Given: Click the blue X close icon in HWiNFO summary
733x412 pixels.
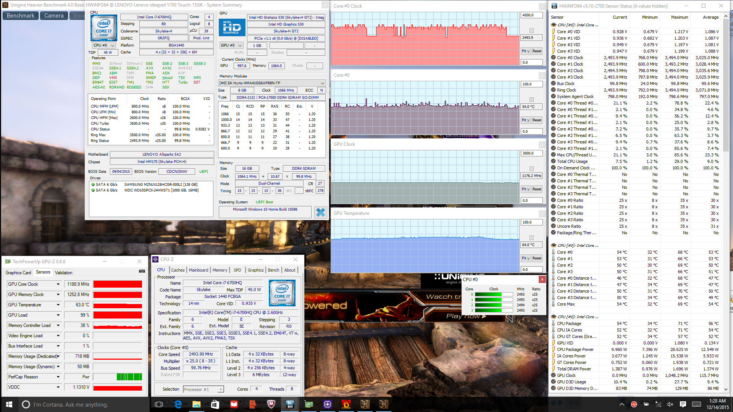Looking at the screenshot, I should [320, 212].
